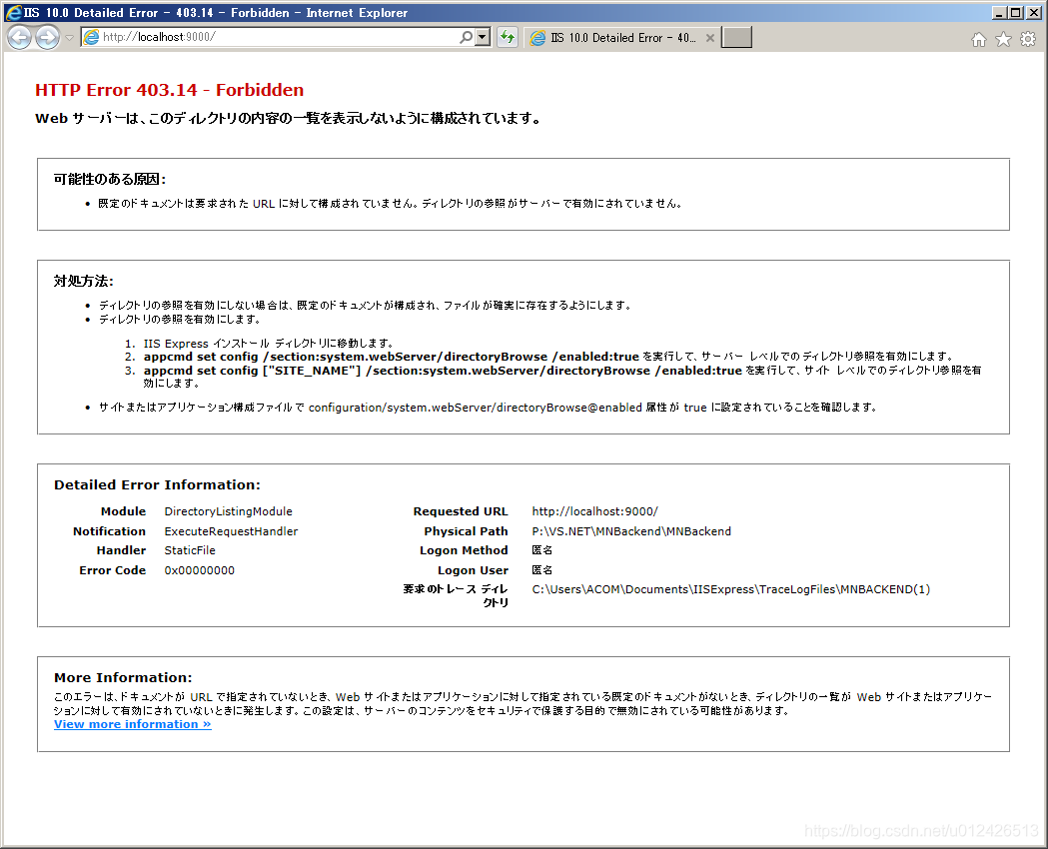Select the DirectoryListingModule value
This screenshot has width=1048, height=849.
click(228, 511)
